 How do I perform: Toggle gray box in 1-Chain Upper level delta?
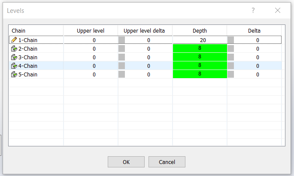pos(122,40)
